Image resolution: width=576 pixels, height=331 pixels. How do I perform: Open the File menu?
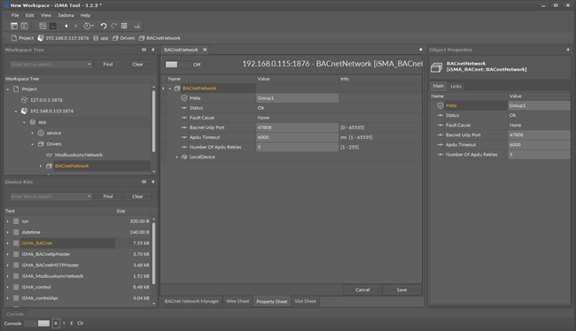[x=15, y=15]
